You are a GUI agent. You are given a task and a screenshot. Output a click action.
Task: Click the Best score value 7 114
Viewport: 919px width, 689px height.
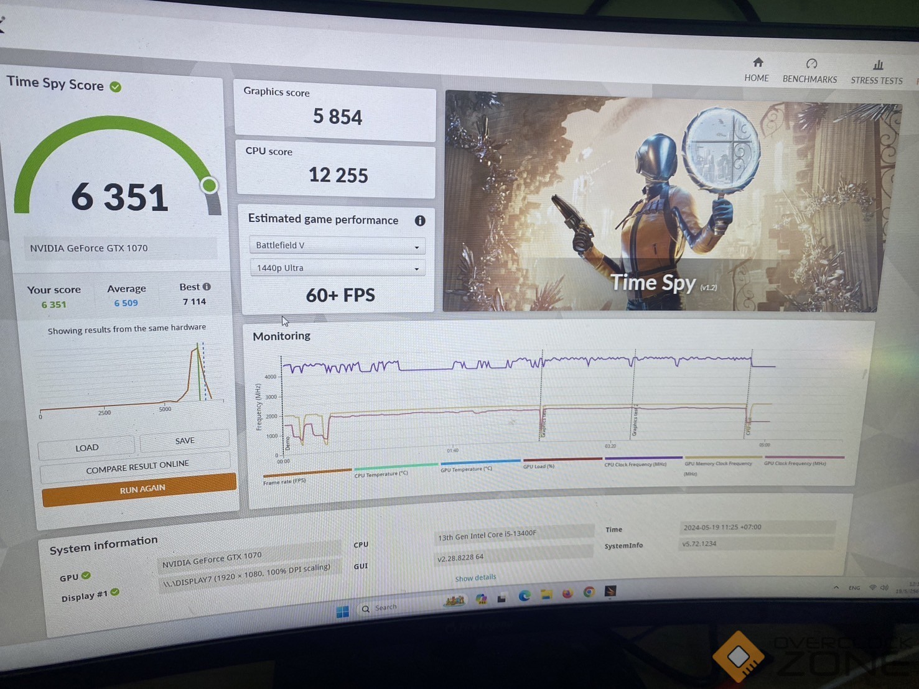click(194, 302)
